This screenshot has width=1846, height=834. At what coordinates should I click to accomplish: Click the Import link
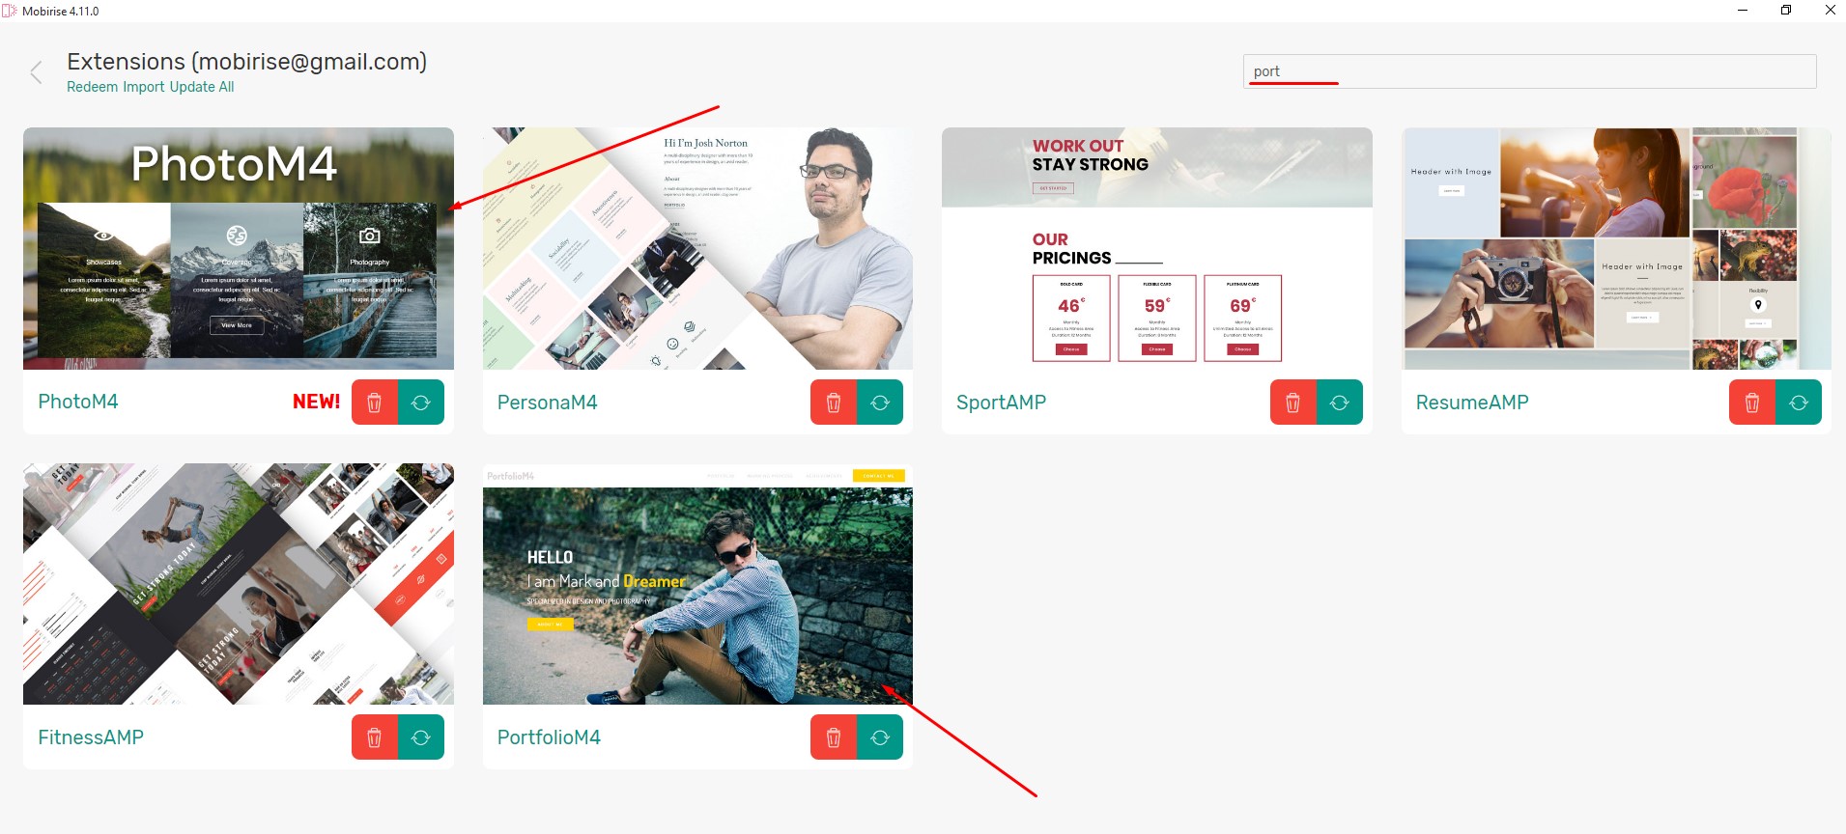click(x=144, y=87)
